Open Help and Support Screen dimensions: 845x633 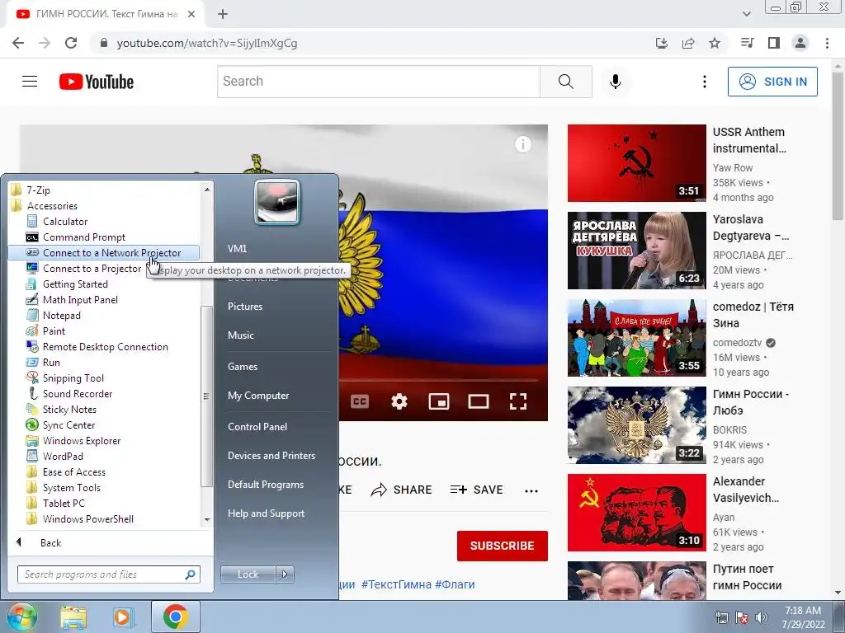coord(266,513)
